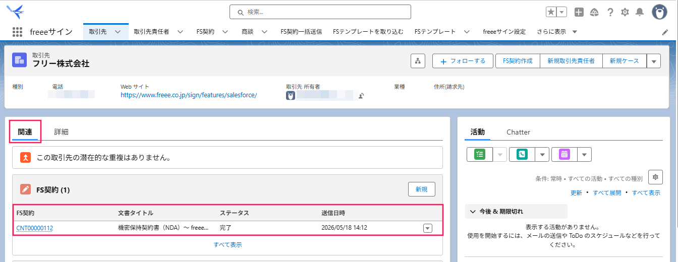Click the 機密保持契約書（NDA） document title cell
The width and height of the screenshot is (678, 262).
(x=163, y=228)
